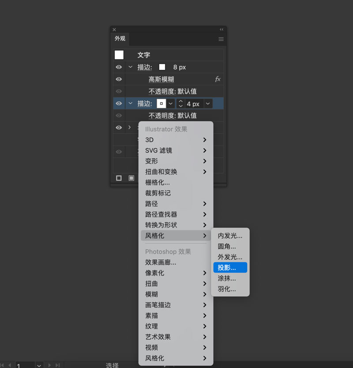
Task: Open the 3D effects submenu
Action: click(x=176, y=140)
